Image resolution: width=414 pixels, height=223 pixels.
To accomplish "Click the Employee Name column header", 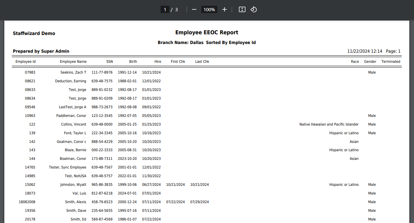I will tap(73, 62).
